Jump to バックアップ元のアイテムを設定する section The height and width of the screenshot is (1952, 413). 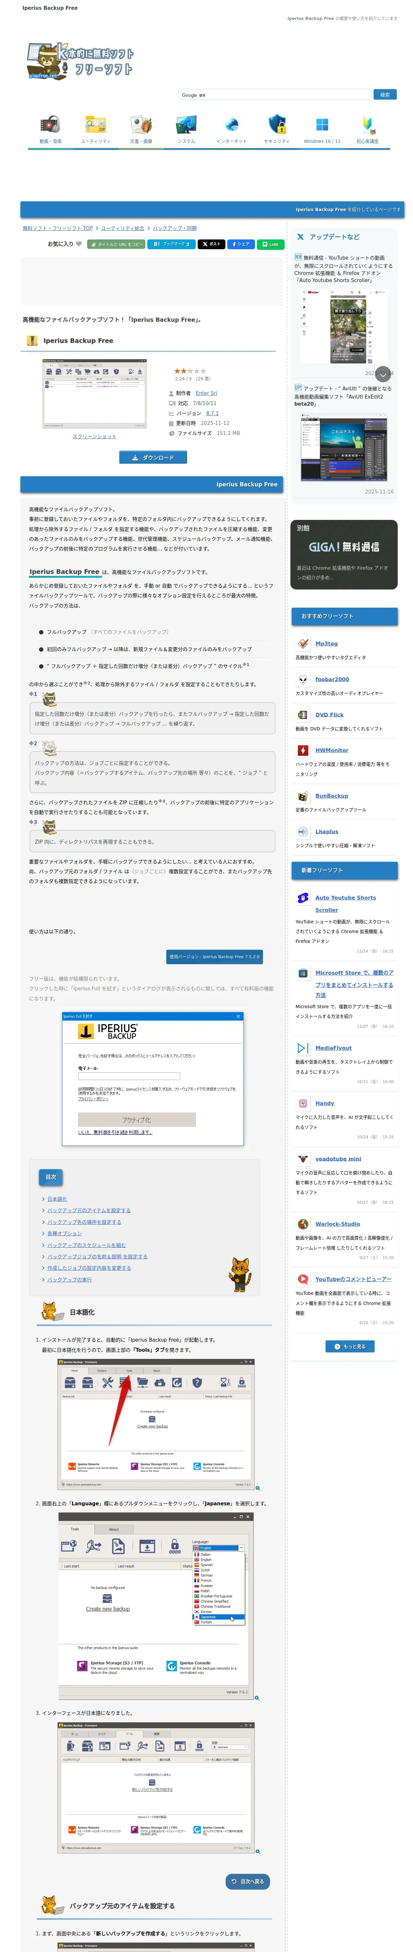tap(89, 1210)
